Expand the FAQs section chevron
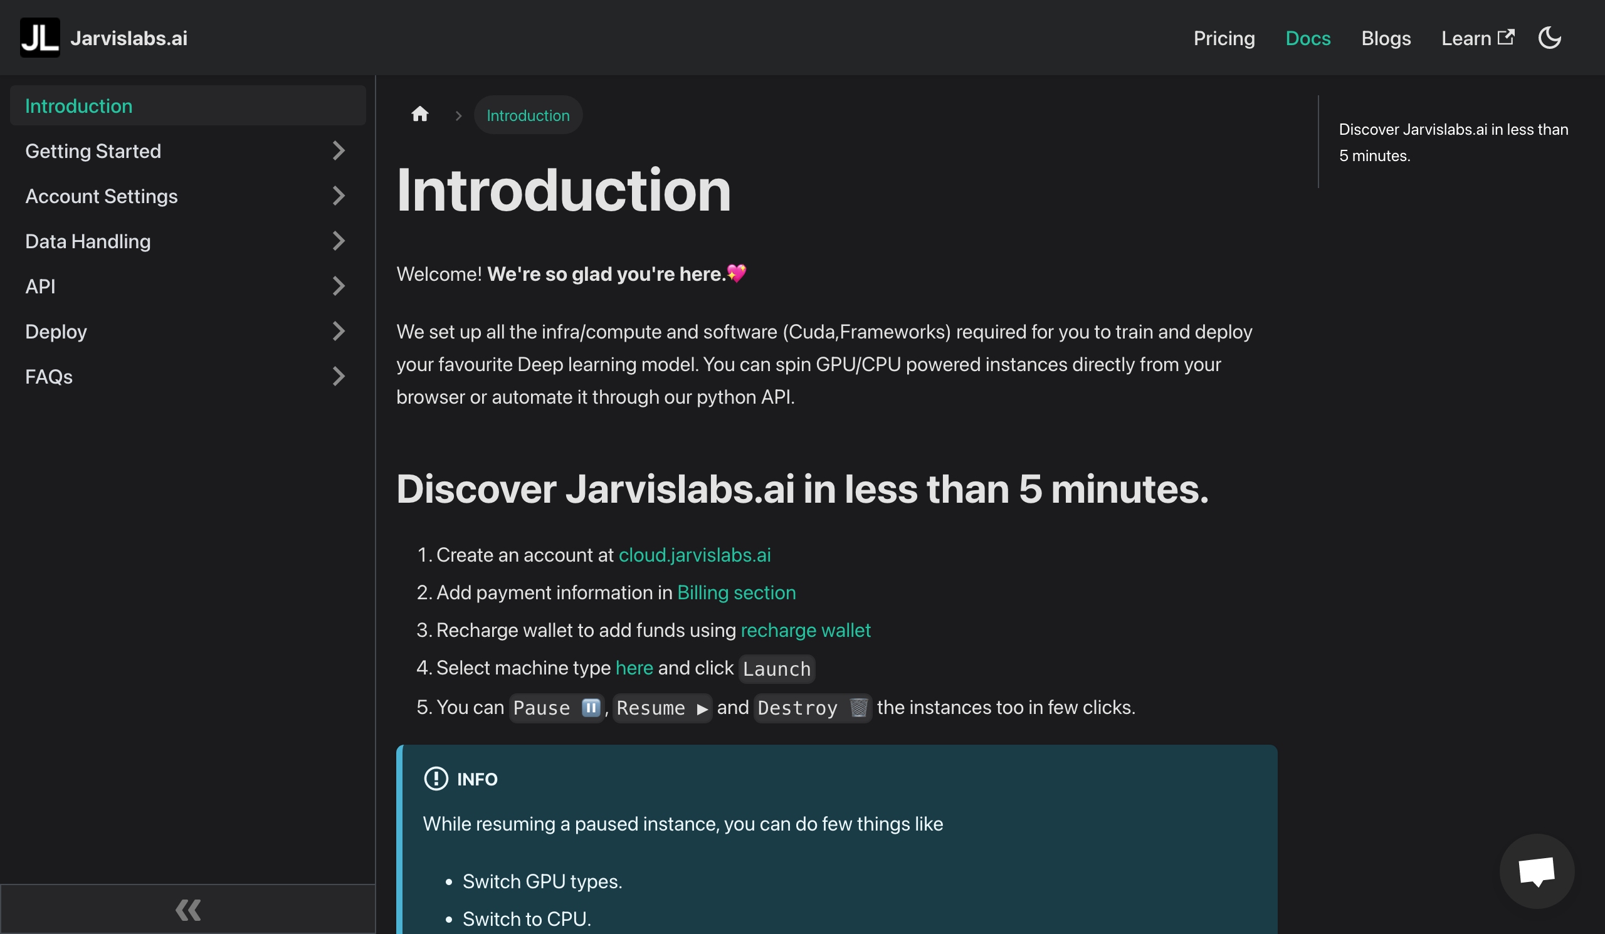Viewport: 1605px width, 934px height. 338,377
